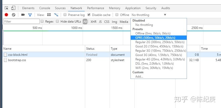Stop recording with the red record button
The image size is (221, 108).
tap(6, 15)
